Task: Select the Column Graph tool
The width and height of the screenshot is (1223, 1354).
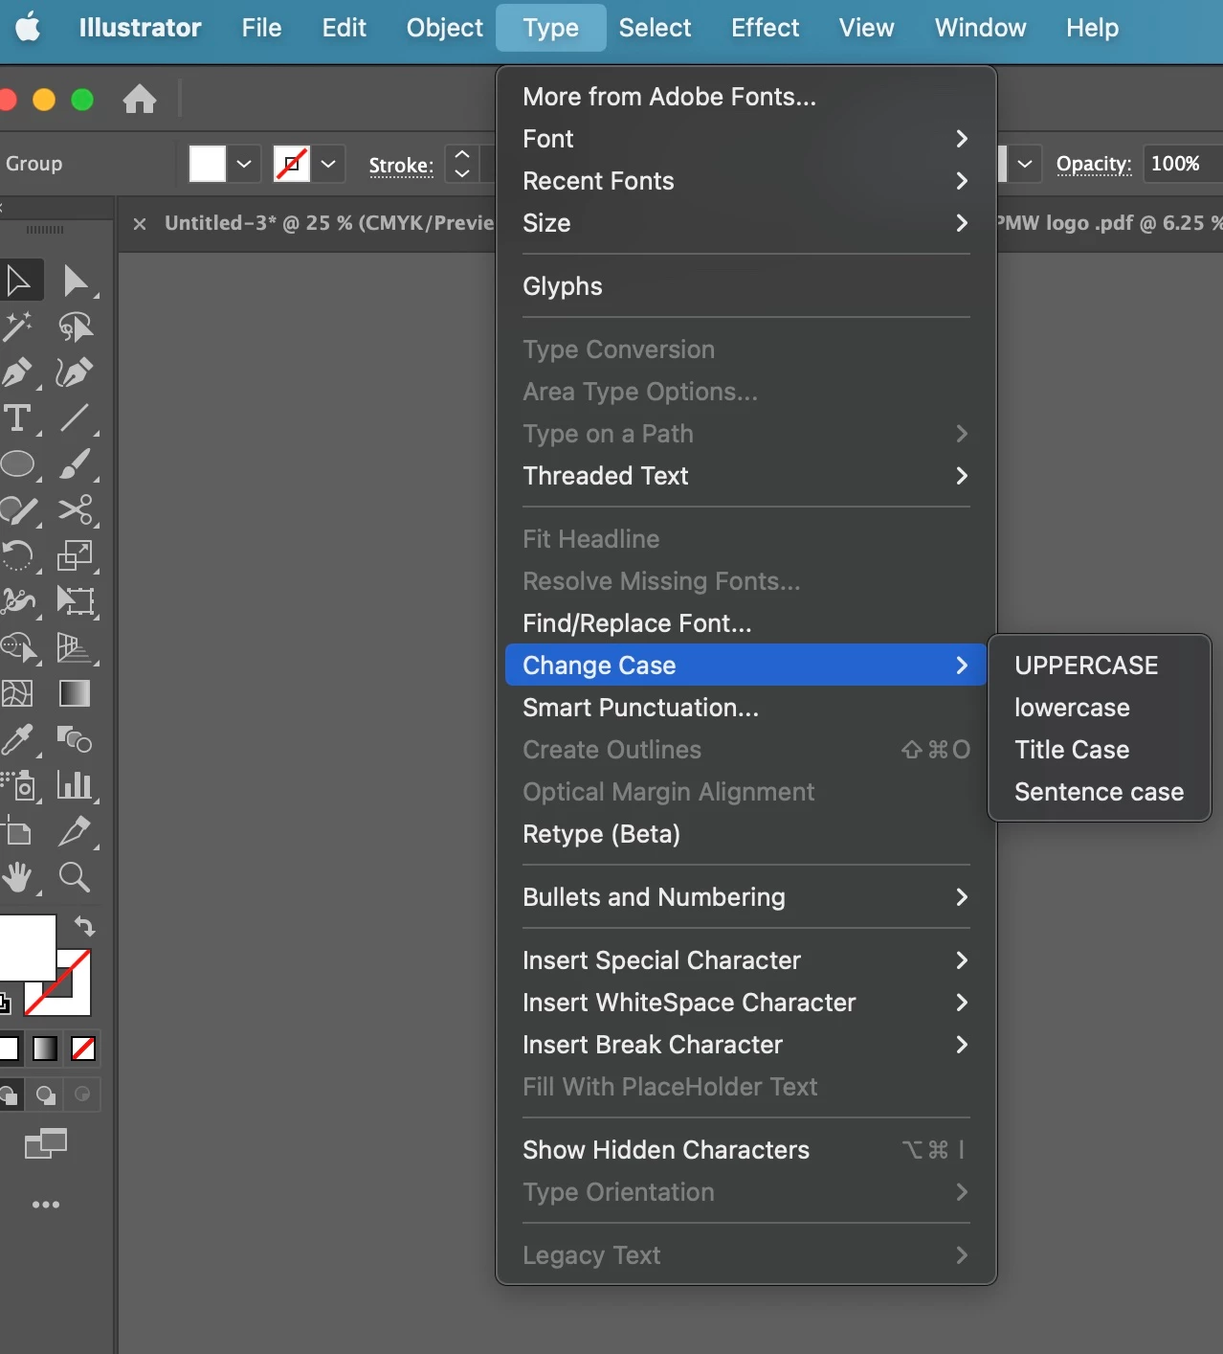Action: point(76,786)
